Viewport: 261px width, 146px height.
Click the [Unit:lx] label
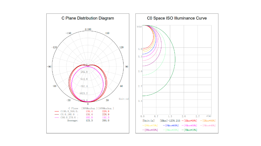(148, 121)
